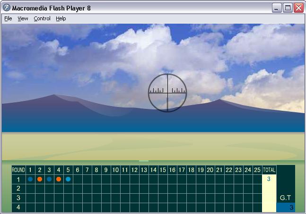Click column header 25
This screenshot has height=214, width=306.
coord(257,170)
